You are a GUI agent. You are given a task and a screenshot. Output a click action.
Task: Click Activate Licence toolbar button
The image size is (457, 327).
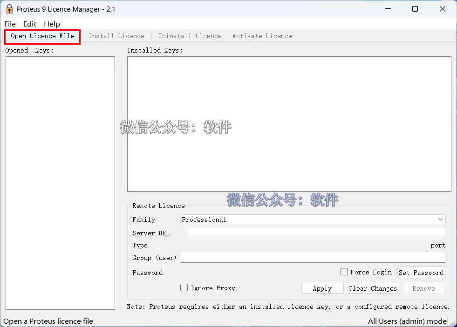coord(262,36)
